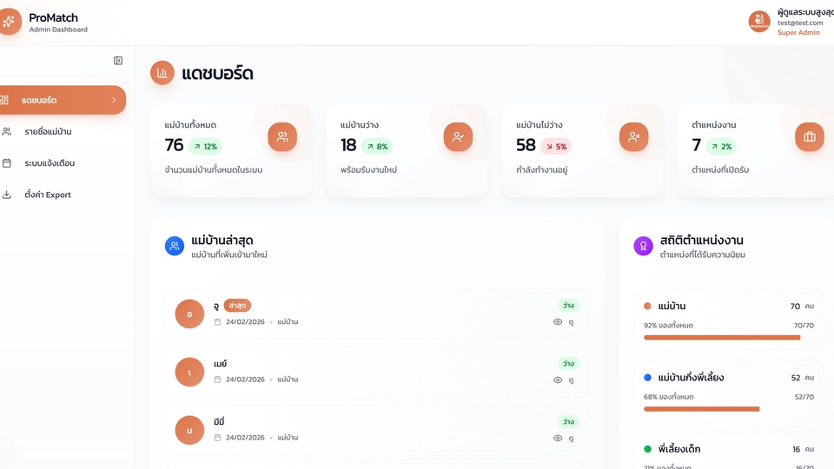The width and height of the screenshot is (834, 469).
Task: Click the purple job statistics badge icon
Action: coord(643,246)
